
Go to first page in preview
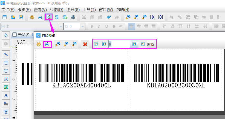coord(96,44)
